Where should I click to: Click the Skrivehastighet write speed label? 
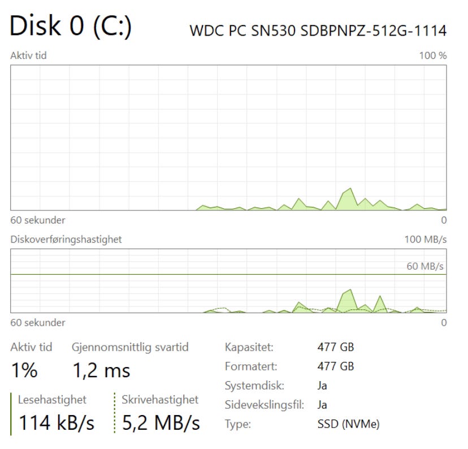(160, 400)
